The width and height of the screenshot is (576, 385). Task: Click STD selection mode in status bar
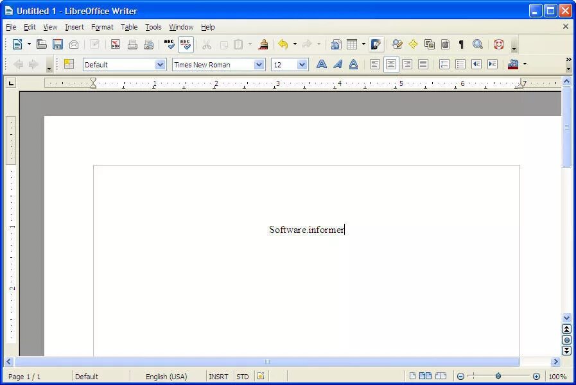[243, 377]
